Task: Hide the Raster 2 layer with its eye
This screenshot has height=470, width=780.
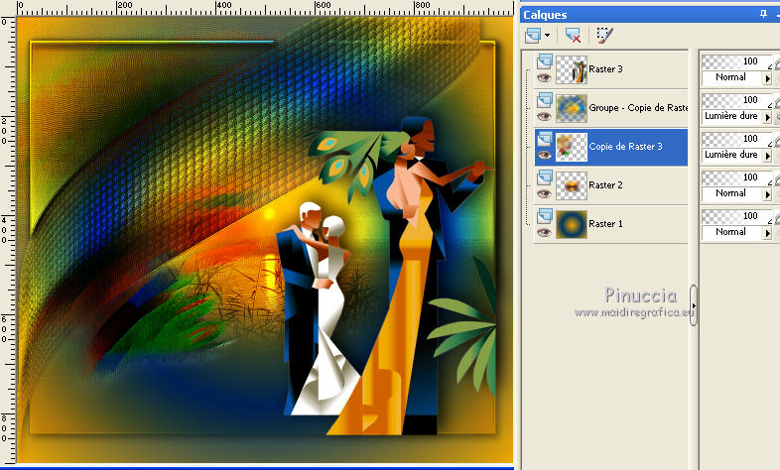Action: point(544,193)
